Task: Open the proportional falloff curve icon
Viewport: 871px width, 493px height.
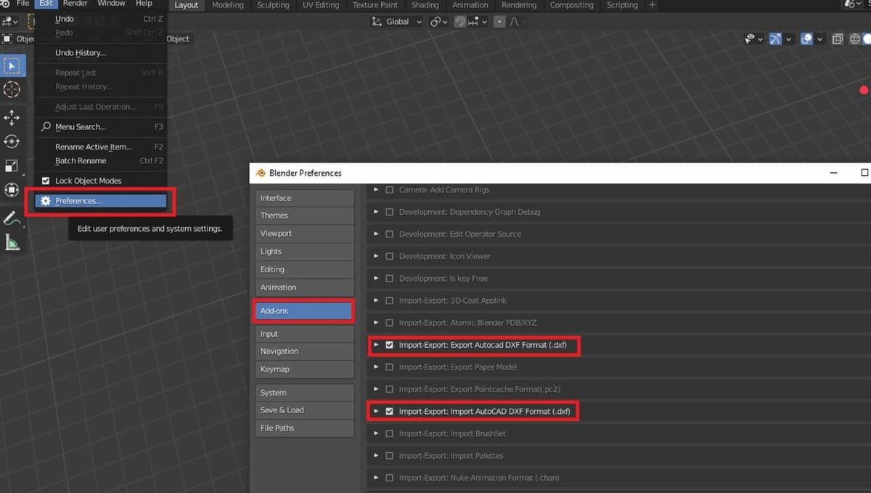Action: [x=515, y=22]
